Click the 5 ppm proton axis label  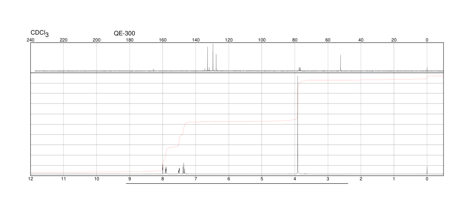click(x=262, y=179)
